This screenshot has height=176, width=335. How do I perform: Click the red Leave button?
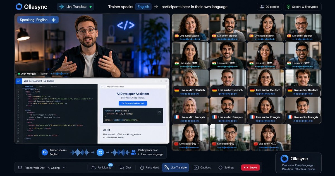click(x=250, y=168)
